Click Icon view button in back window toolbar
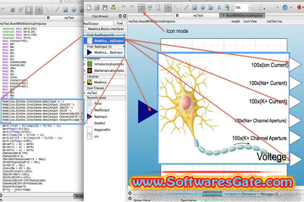 click(x=13, y=10)
